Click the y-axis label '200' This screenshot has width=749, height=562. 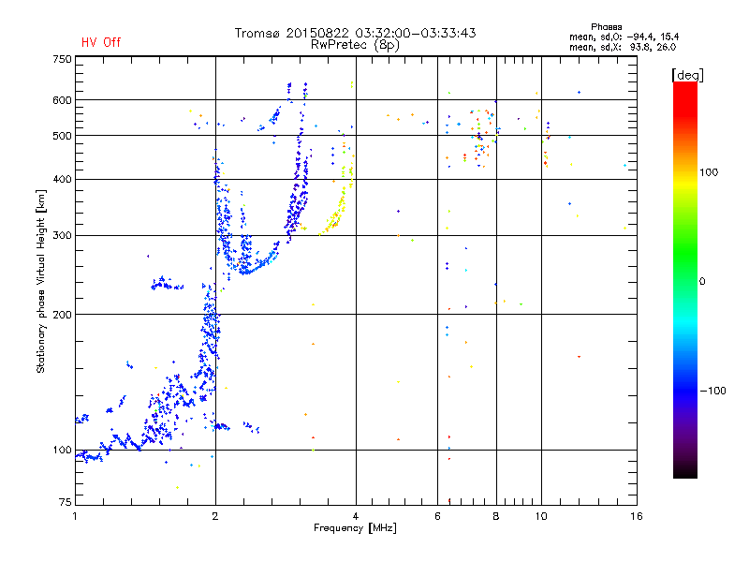click(x=62, y=315)
